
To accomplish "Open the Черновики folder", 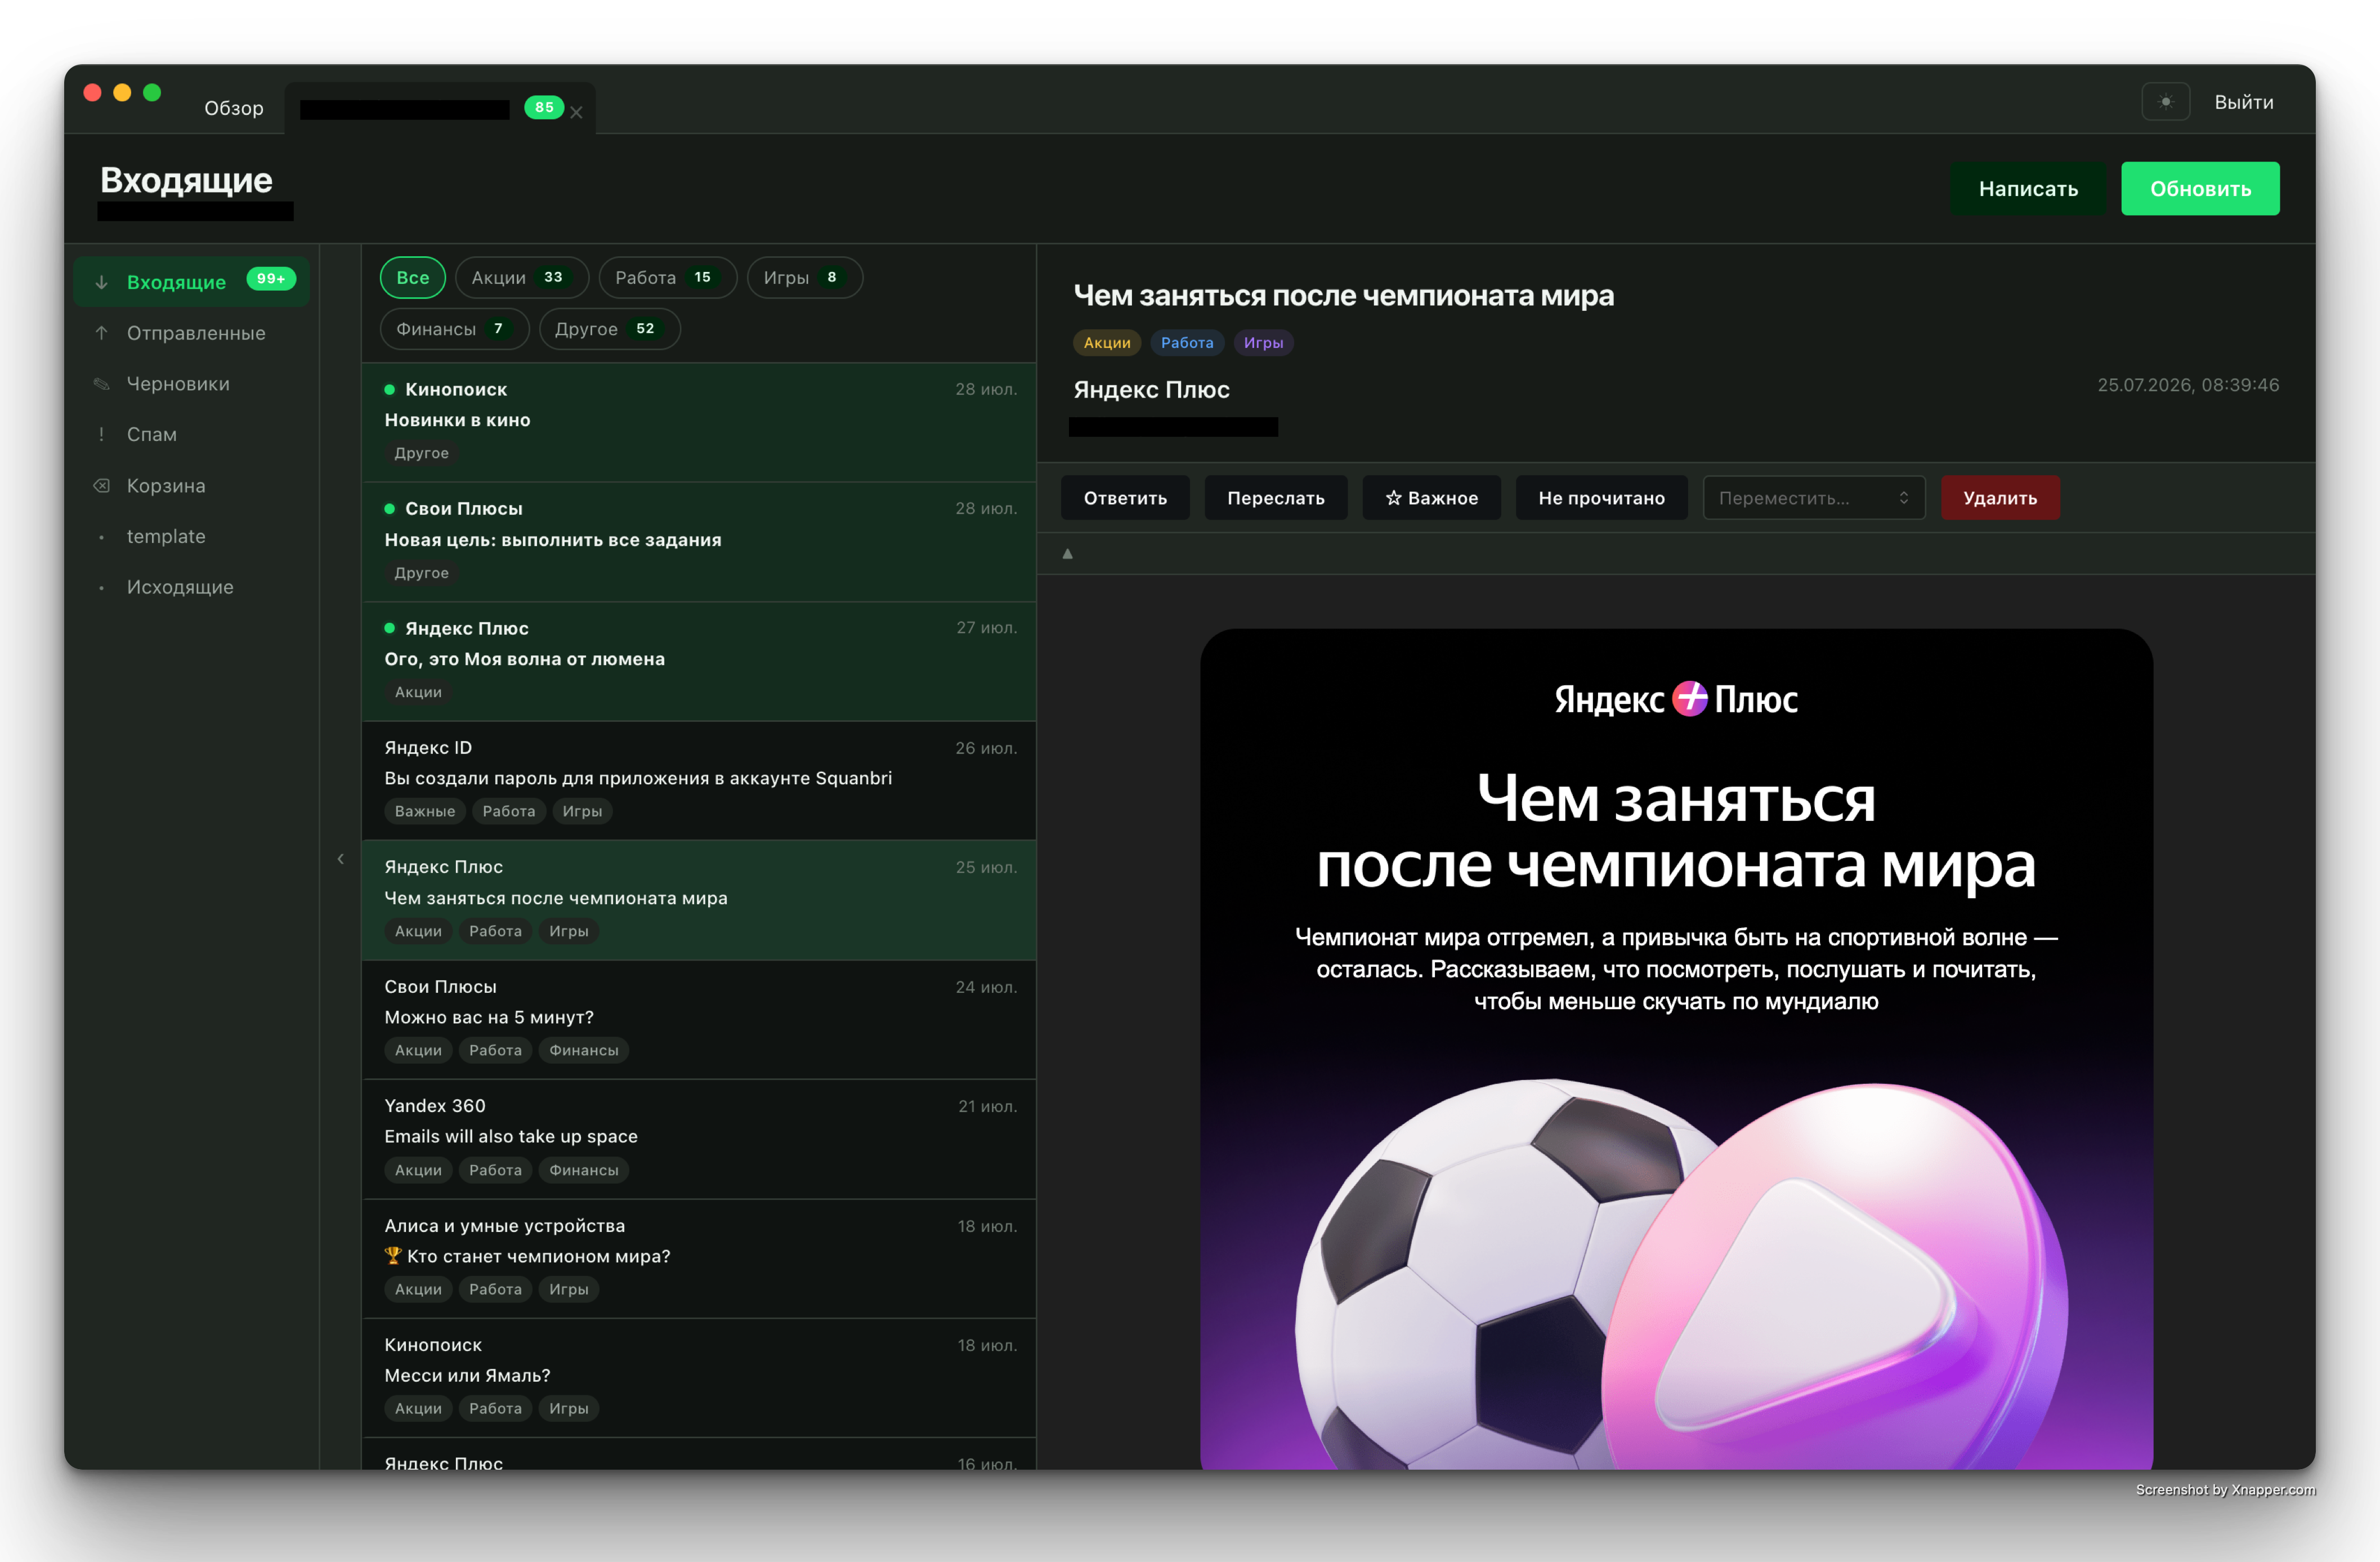I will coord(192,384).
